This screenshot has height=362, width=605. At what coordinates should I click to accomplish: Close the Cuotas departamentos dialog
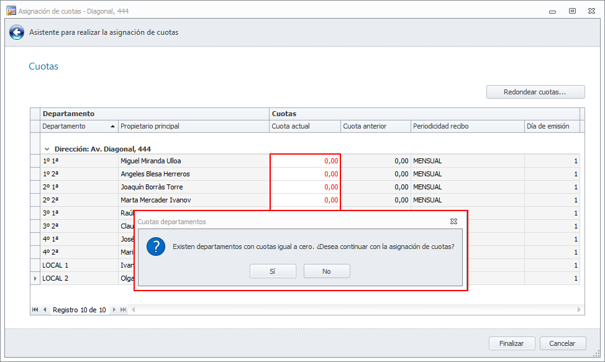453,221
